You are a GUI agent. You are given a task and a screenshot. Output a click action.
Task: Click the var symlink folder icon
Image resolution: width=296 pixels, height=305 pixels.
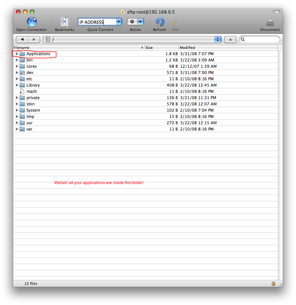[x=22, y=129]
